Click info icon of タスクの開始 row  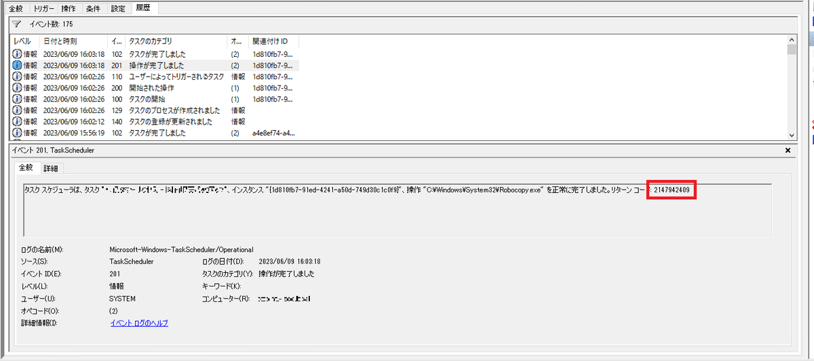point(17,99)
